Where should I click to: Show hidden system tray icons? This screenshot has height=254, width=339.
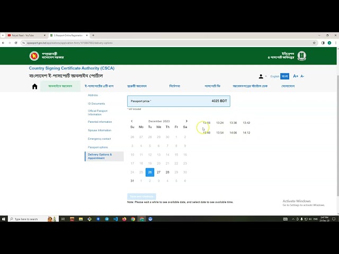coord(293,219)
